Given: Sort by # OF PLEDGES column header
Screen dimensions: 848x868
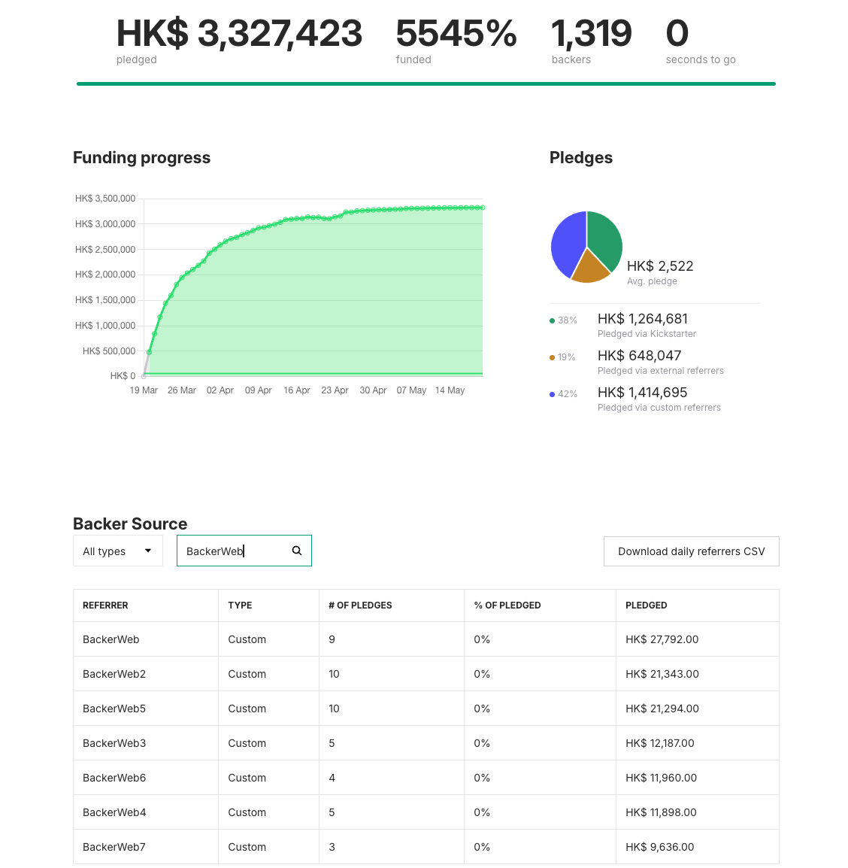Looking at the screenshot, I should (360, 605).
